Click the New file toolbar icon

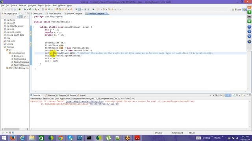point(3,9)
